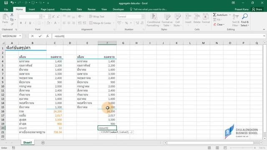Click the Share button
This screenshot has height=150, width=267.
[x=257, y=9]
